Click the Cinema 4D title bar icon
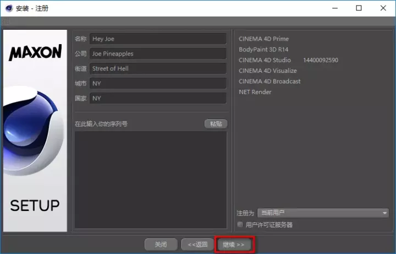Viewport: 396px width, 254px height. tap(9, 8)
